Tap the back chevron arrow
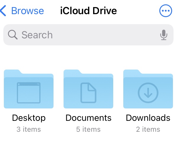The image size is (183, 150). [x=3, y=11]
